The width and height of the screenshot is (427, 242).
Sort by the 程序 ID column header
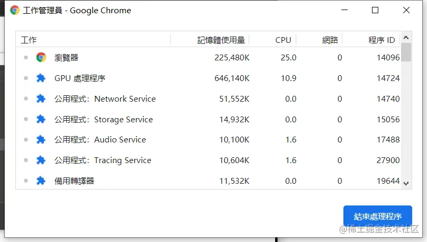[x=381, y=40]
